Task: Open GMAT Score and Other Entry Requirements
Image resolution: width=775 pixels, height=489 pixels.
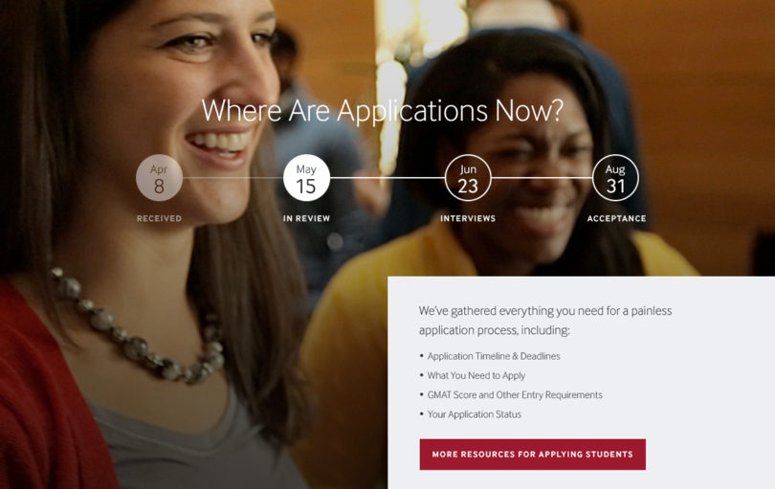Action: [x=515, y=395]
